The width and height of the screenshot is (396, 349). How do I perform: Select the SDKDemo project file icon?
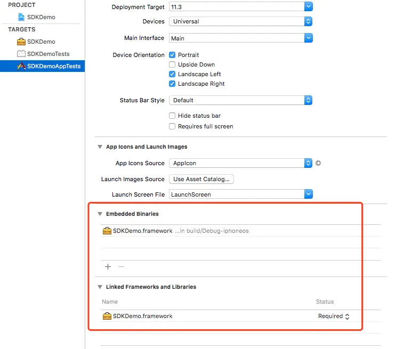[x=21, y=17]
